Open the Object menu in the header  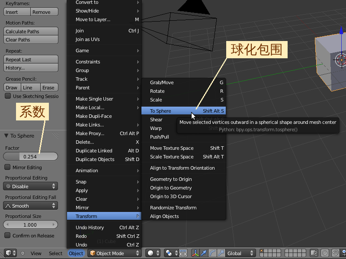click(x=76, y=253)
